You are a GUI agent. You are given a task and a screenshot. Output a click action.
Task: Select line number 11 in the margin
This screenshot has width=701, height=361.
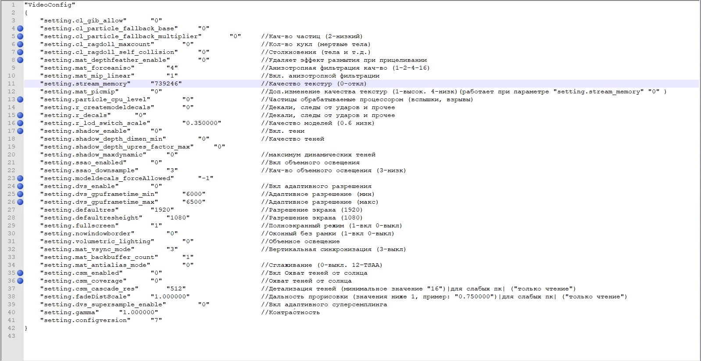(11, 84)
